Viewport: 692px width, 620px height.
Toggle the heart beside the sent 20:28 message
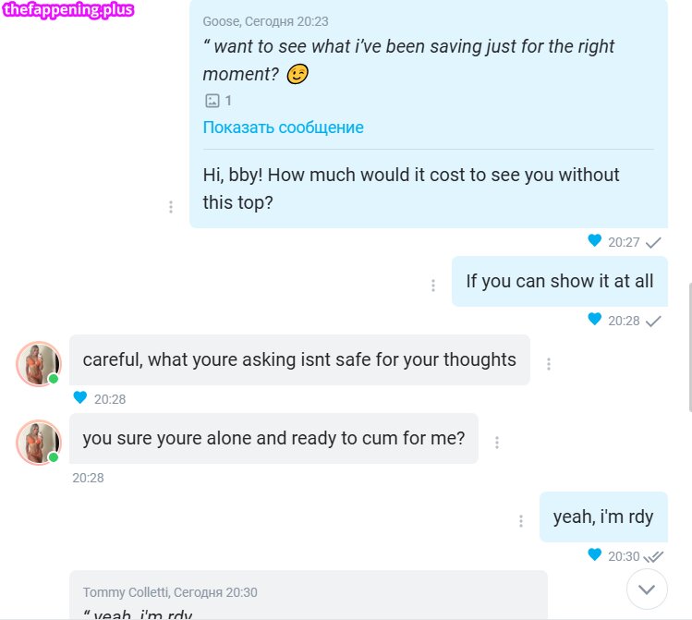[594, 320]
